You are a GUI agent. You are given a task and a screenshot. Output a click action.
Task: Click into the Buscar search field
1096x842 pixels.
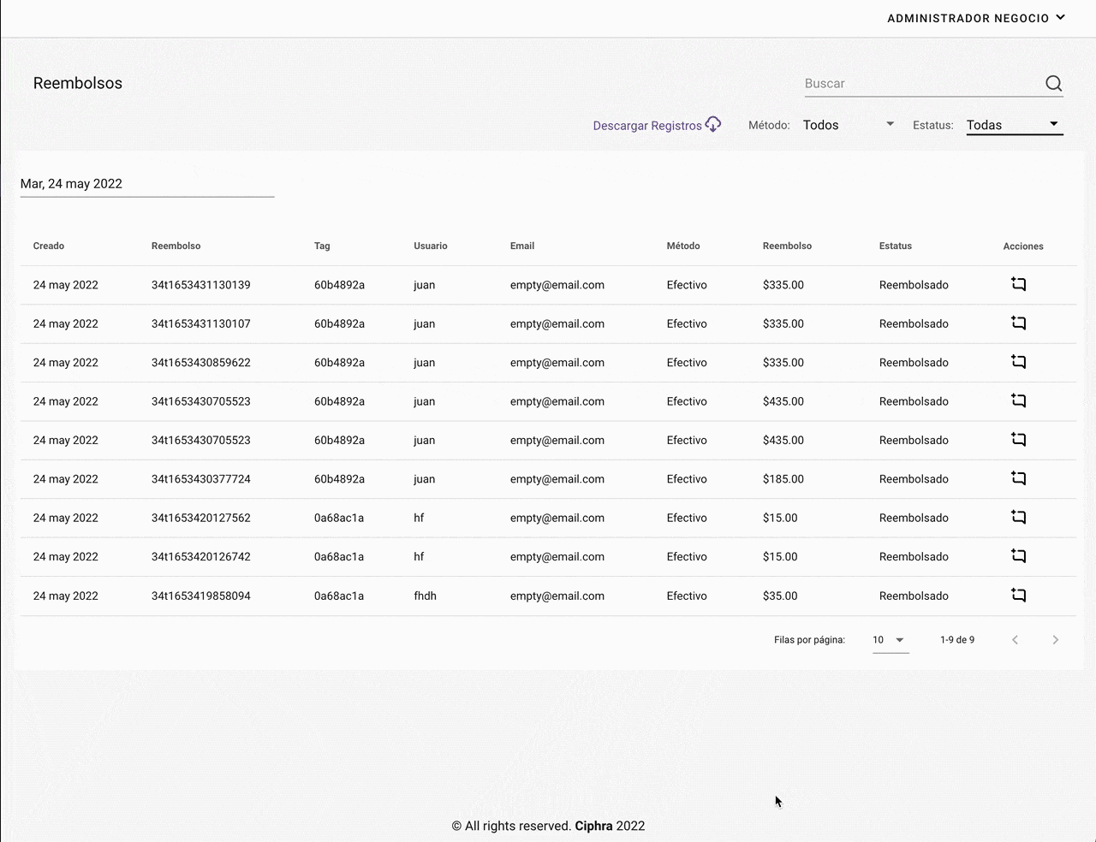[x=920, y=83]
